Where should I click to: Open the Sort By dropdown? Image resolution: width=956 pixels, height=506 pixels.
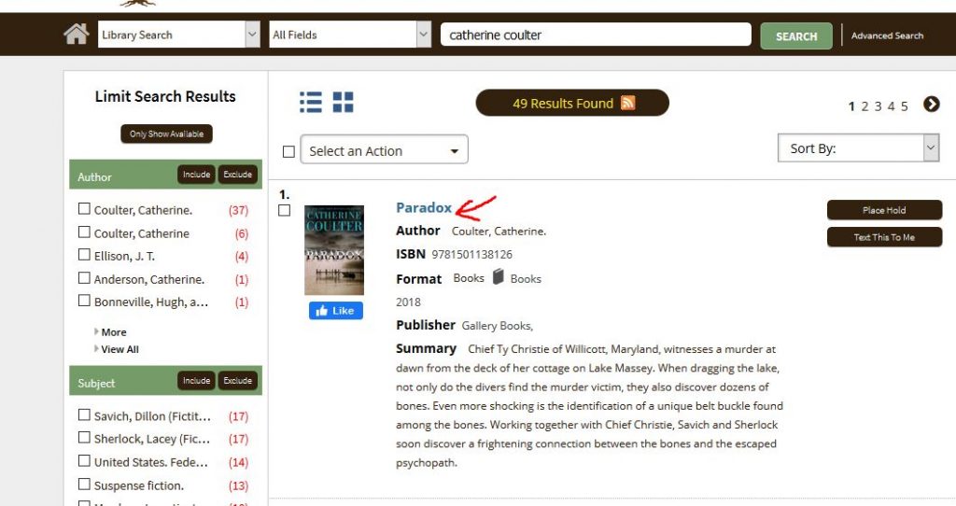click(x=859, y=148)
